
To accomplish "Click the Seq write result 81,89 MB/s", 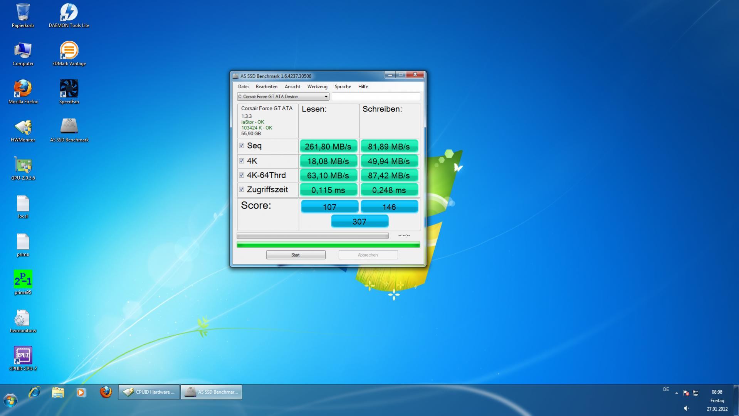I will pyautogui.click(x=389, y=147).
